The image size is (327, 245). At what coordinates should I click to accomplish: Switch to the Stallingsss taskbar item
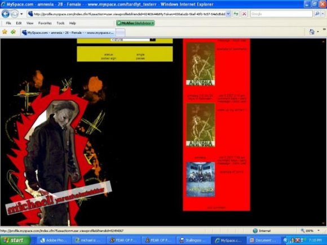click(x=194, y=240)
